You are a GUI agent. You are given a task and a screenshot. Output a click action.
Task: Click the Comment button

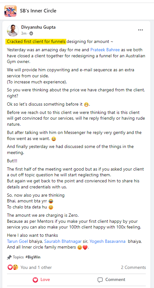111,280
